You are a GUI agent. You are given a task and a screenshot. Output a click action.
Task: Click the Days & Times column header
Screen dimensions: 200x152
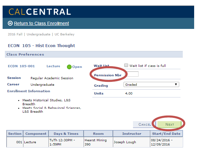(x=66, y=134)
